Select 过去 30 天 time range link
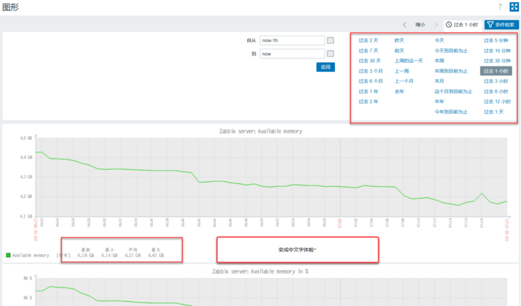The height and width of the screenshot is (306, 521). coord(369,60)
